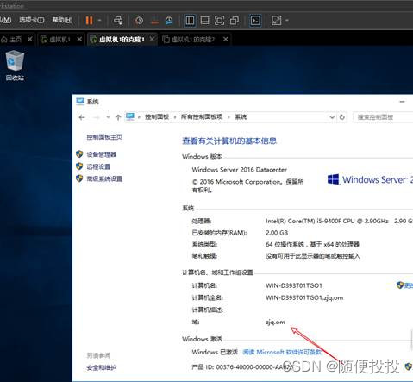Screen dimensions: 413x382
Task: Click 所有控制面板项 in the breadcrumb
Action: pos(202,116)
